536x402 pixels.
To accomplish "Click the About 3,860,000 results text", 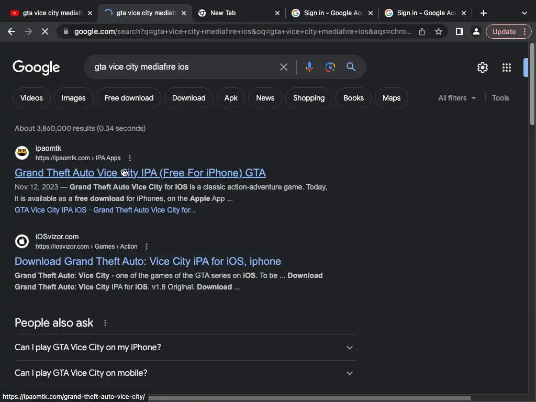I will (x=80, y=129).
